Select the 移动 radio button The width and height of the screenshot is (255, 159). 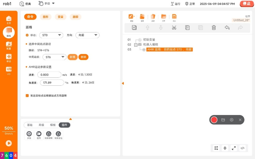click(27, 35)
